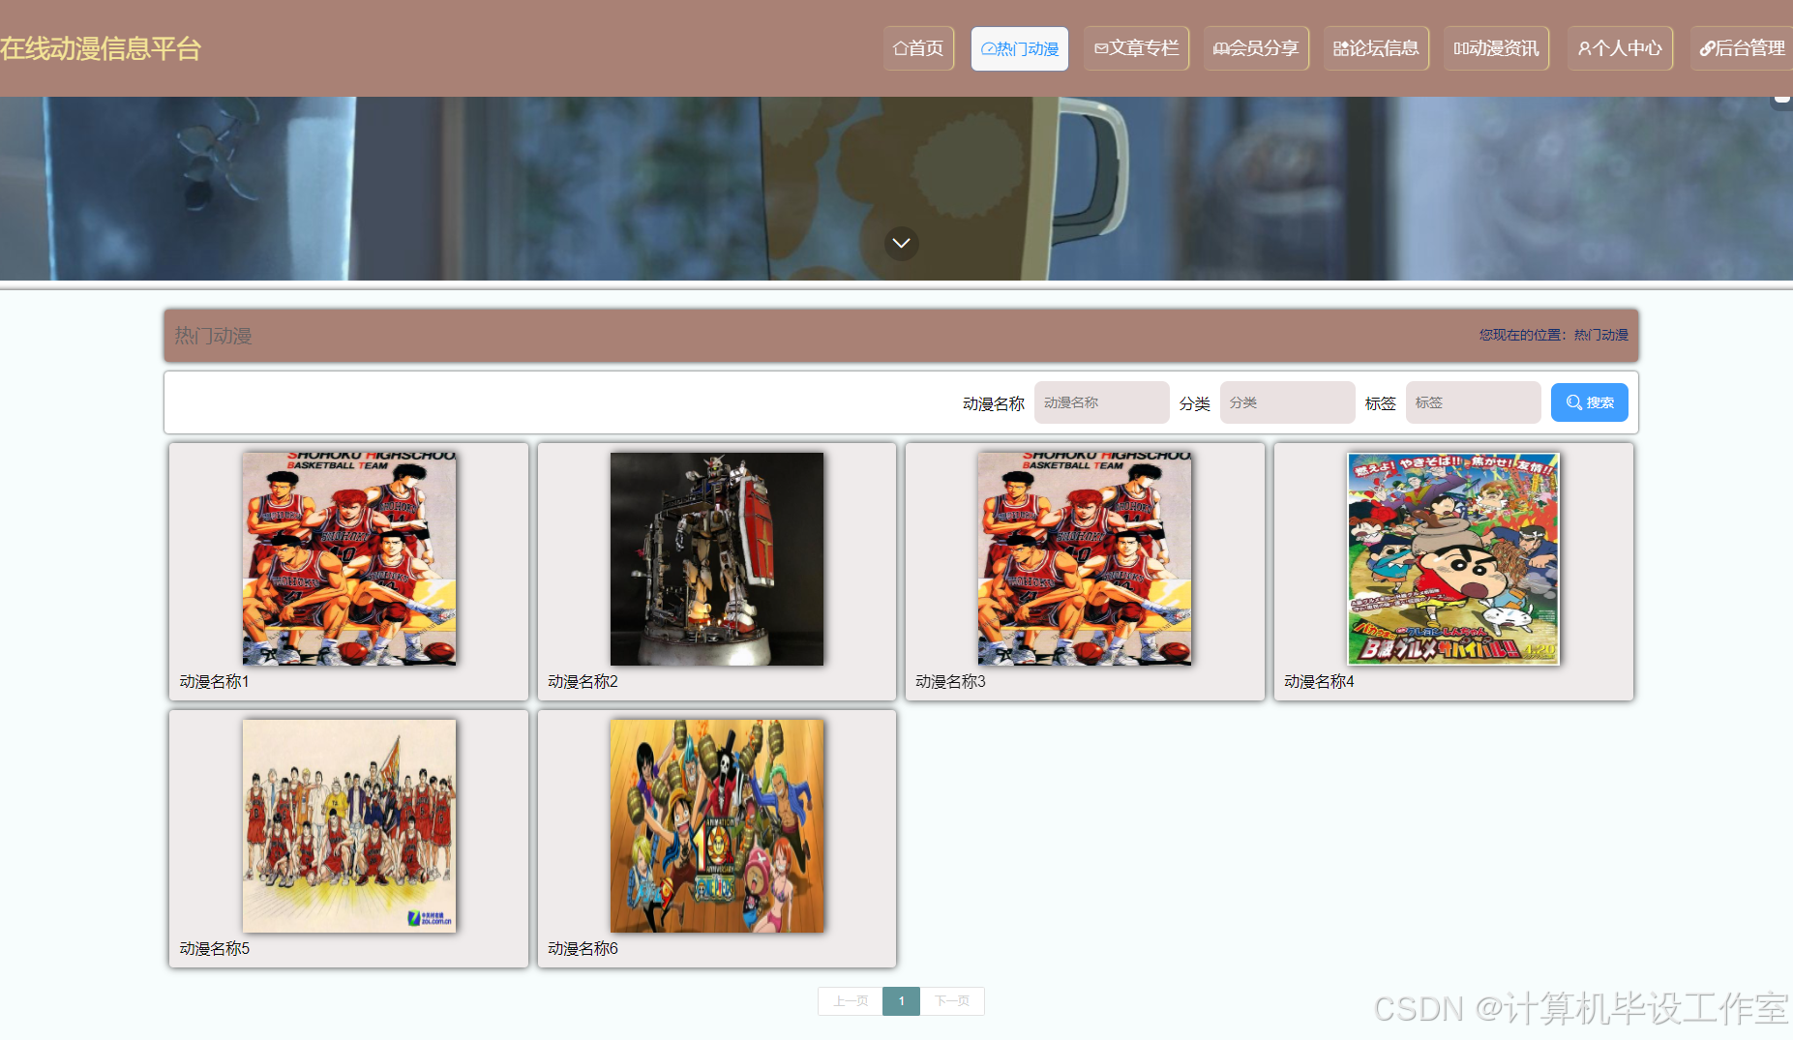
Task: Open 后台管理 admin link
Action: (1742, 48)
